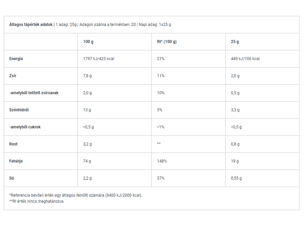Select the "1797 kJ/425 kcal" energy value
The width and height of the screenshot is (304, 228).
point(99,59)
